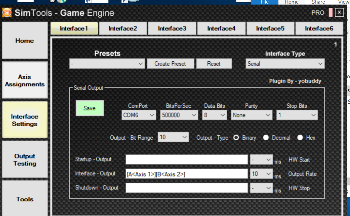Click the green Save button

90,108
